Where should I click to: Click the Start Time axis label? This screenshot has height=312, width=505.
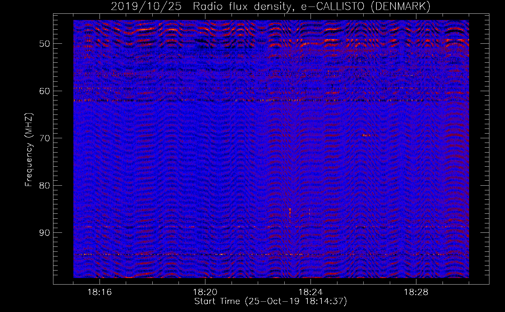(x=271, y=301)
